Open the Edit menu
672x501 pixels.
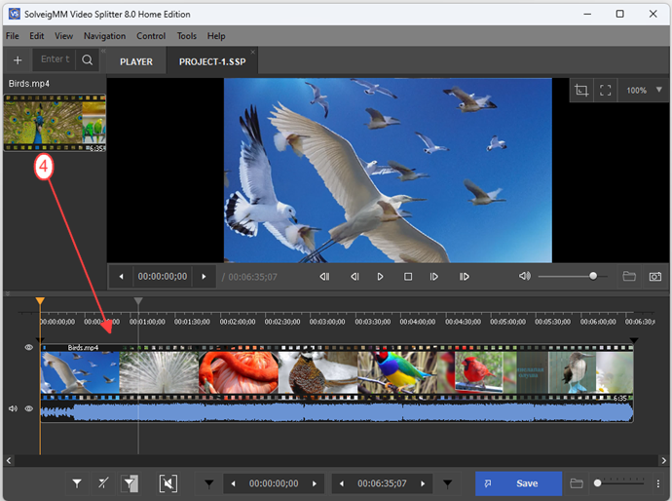click(36, 36)
